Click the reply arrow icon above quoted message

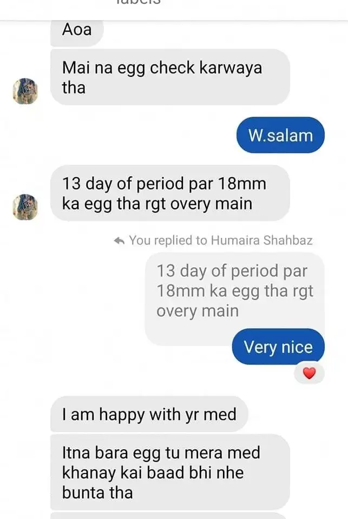(121, 241)
